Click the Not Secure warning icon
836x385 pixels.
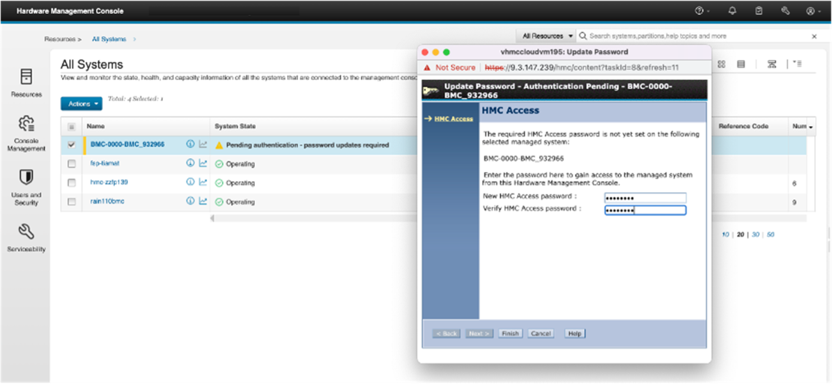[x=426, y=68]
